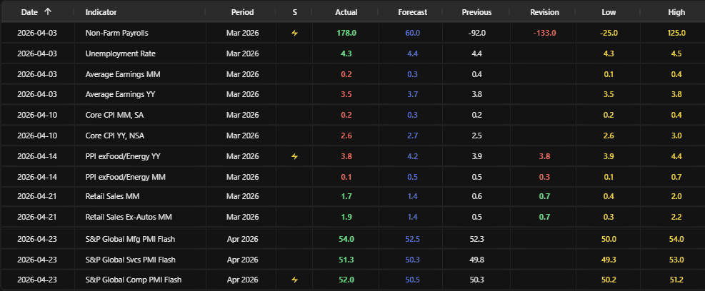The width and height of the screenshot is (705, 291).
Task: Click the Non-Farm Payrolls previous value -92.0
Action: tap(476, 33)
